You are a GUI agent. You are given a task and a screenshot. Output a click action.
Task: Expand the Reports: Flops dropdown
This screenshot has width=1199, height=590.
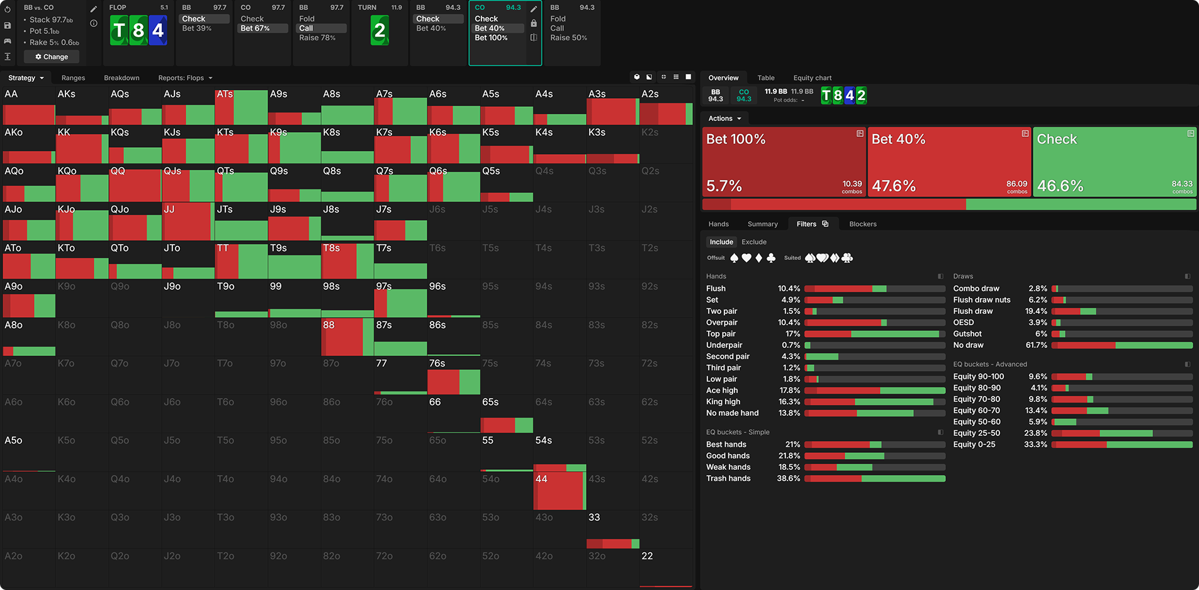coord(185,78)
